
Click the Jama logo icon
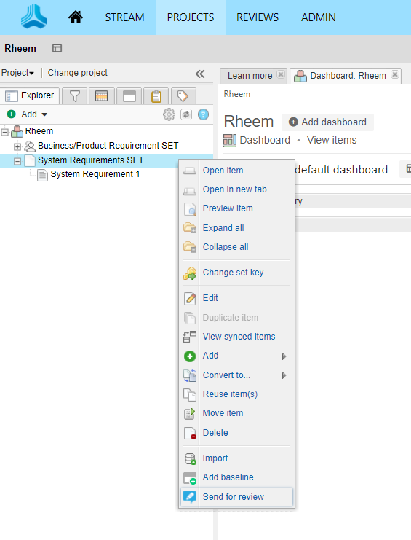(33, 17)
